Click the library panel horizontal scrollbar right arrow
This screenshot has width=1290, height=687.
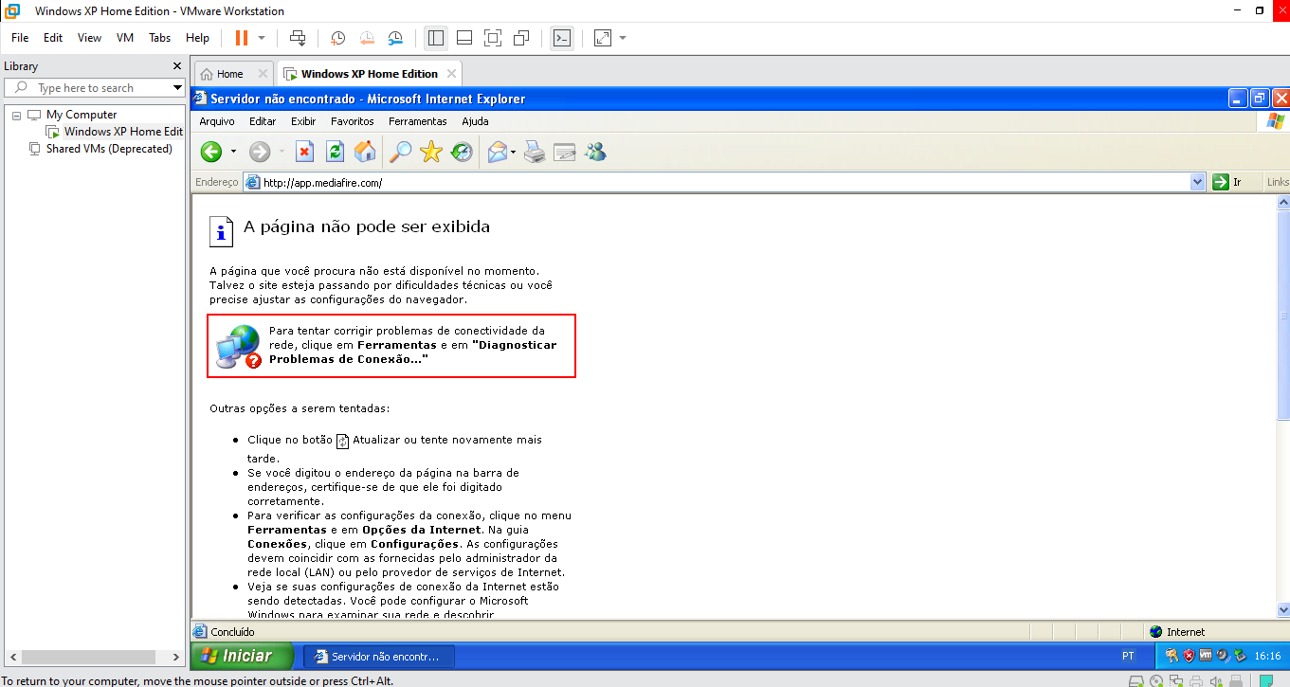point(176,657)
